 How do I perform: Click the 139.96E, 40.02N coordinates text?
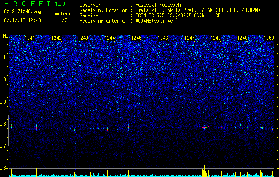237,10
